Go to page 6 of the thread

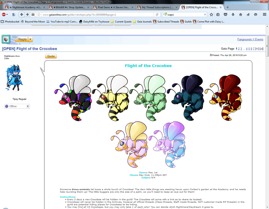point(251,49)
